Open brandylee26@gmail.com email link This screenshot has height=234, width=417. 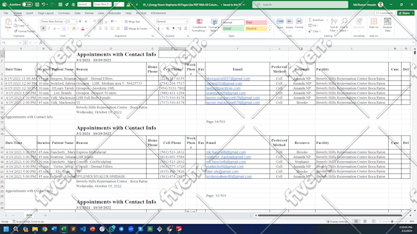(x=226, y=93)
